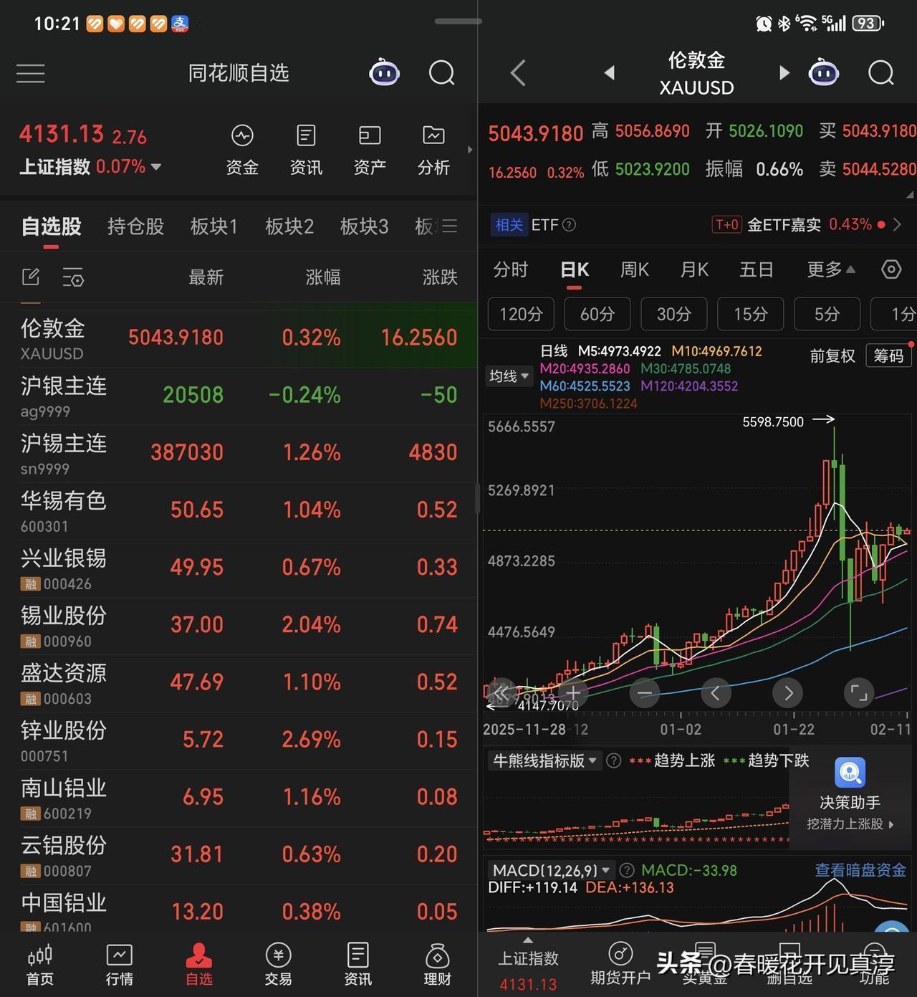Open the 锡业股份 000960 row
Viewport: 917px width, 997px height.
239,626
